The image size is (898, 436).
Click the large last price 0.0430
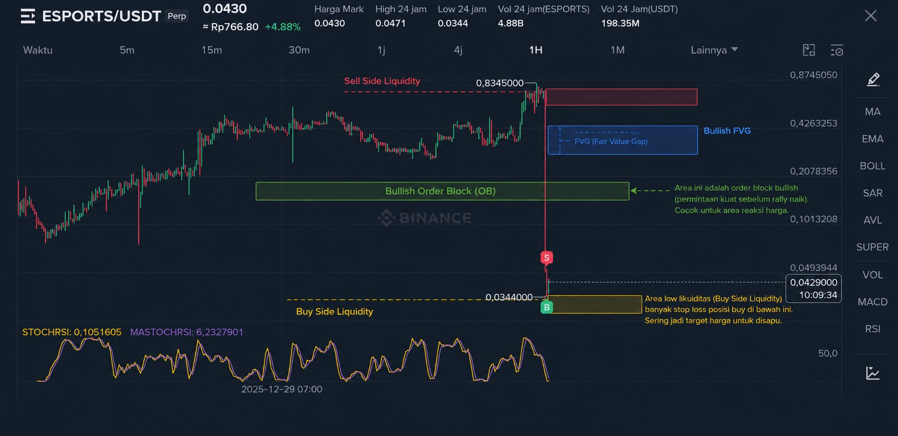click(x=225, y=8)
